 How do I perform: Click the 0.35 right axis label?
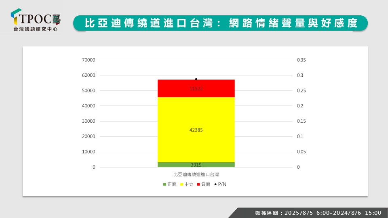(302, 60)
